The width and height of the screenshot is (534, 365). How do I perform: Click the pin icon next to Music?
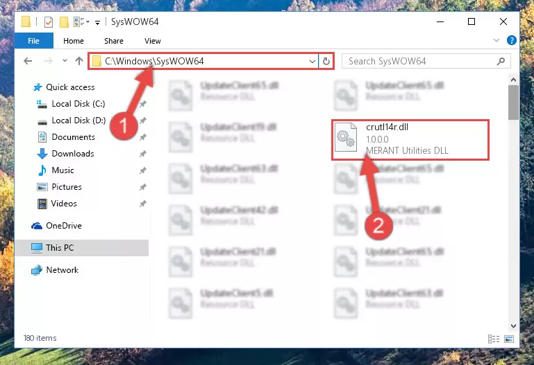pyautogui.click(x=142, y=170)
